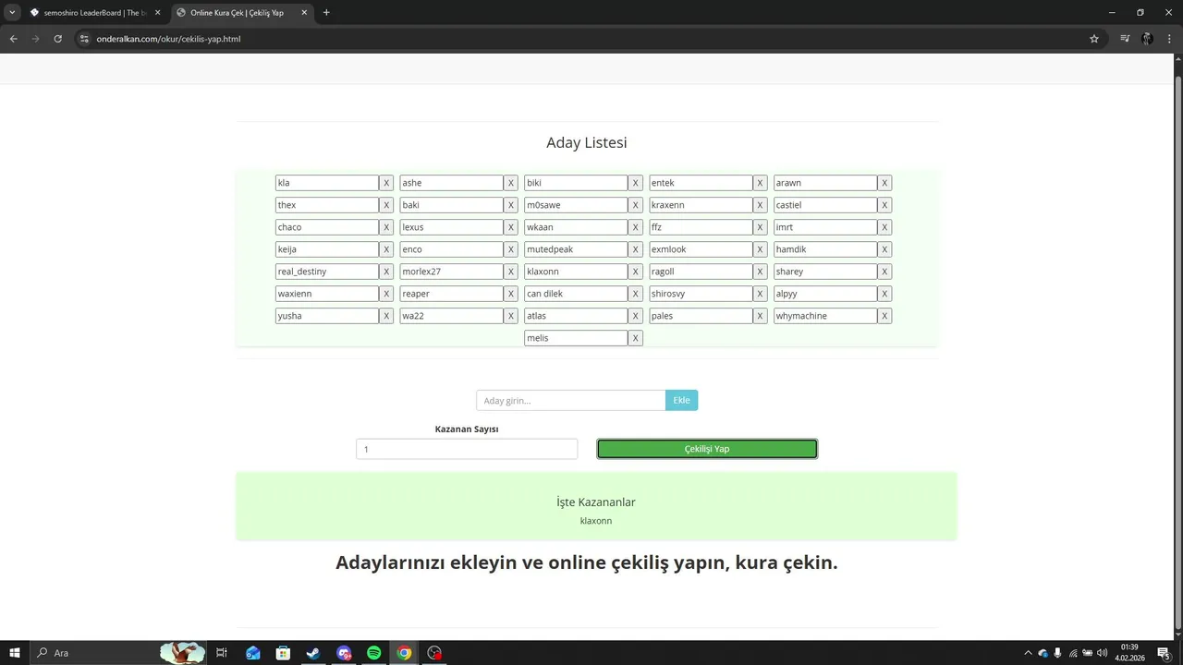This screenshot has height=665, width=1183.
Task: Click the microphone icon in system tray
Action: point(1057,653)
